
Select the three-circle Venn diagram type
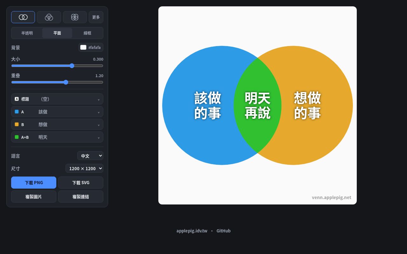pyautogui.click(x=49, y=17)
